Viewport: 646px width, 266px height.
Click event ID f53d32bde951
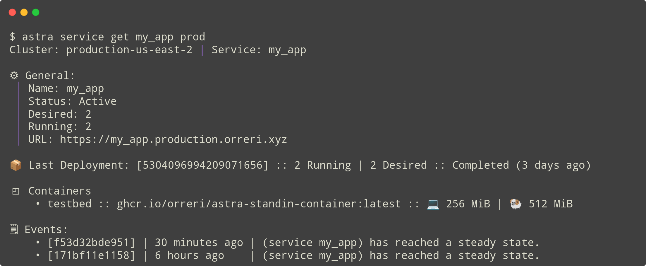click(92, 243)
